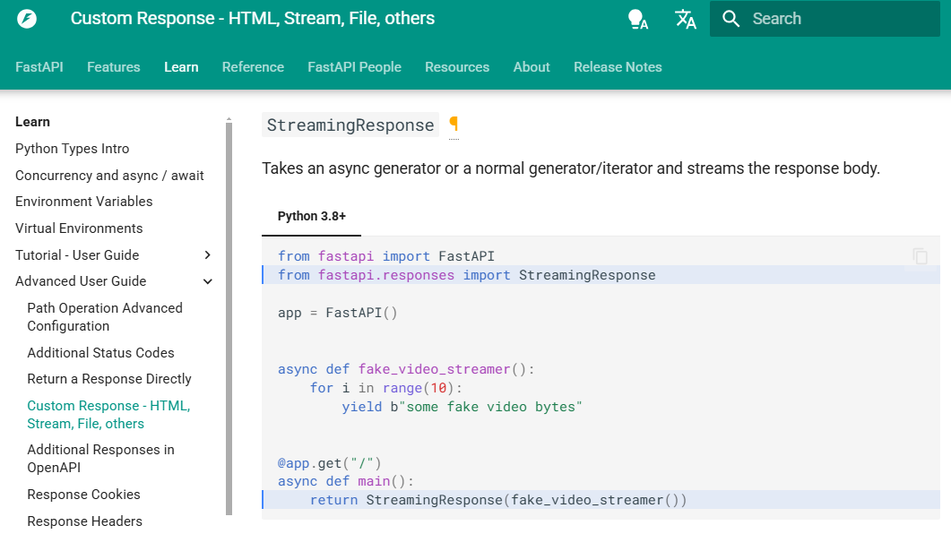
Task: Expand the Tutorial - User Guide chevron
Action: click(x=207, y=255)
